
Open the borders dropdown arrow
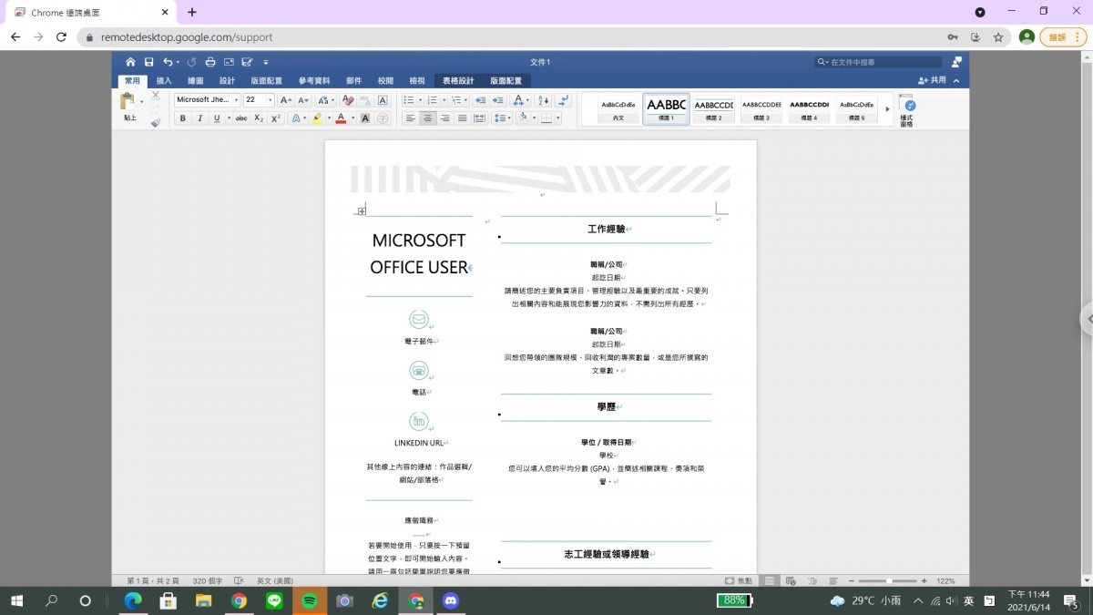point(557,118)
